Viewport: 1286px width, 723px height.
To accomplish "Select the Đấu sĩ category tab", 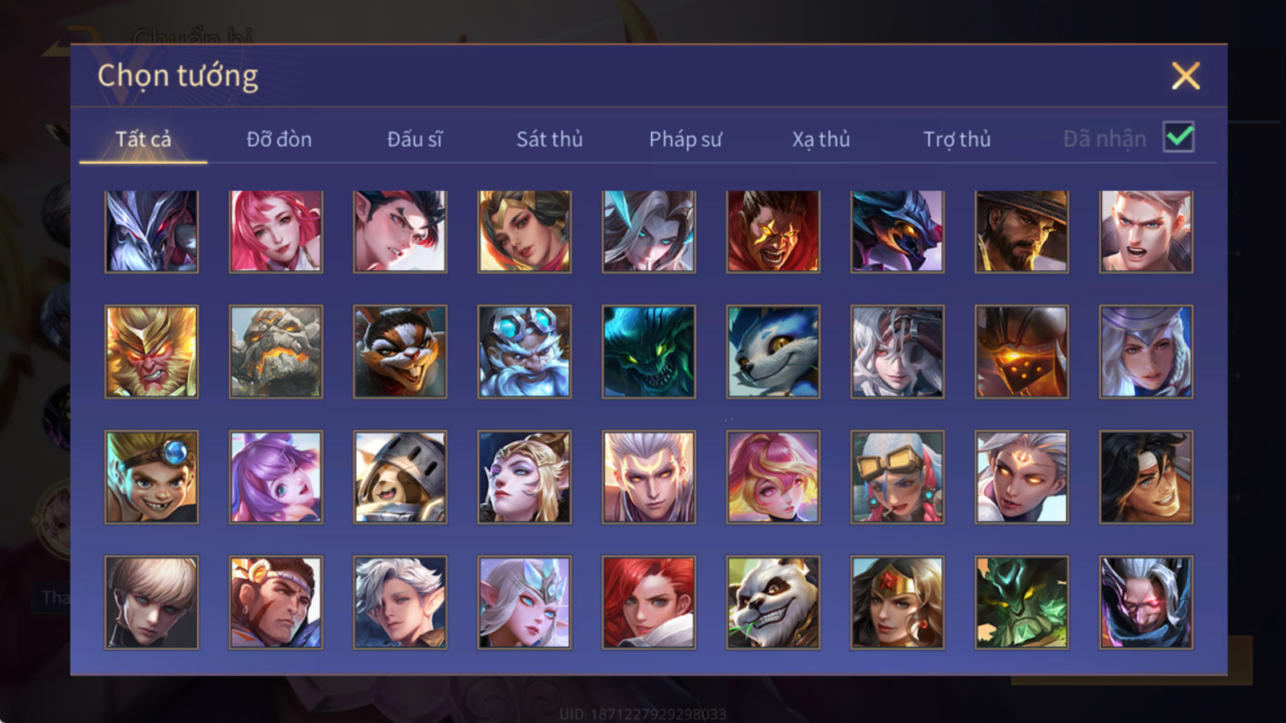I will tap(415, 139).
